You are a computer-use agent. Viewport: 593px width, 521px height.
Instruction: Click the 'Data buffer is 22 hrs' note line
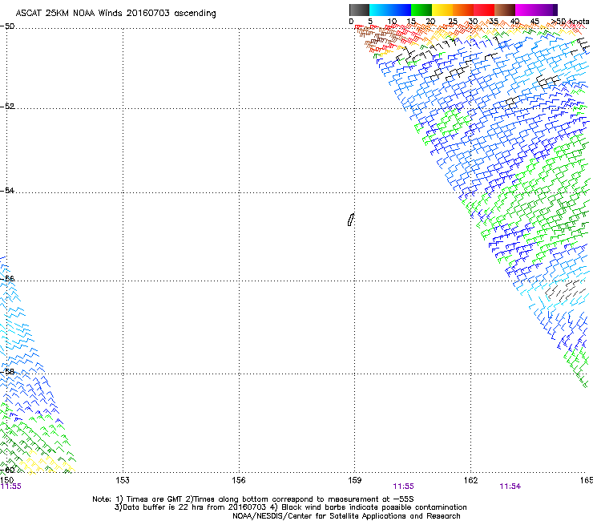[x=290, y=507]
